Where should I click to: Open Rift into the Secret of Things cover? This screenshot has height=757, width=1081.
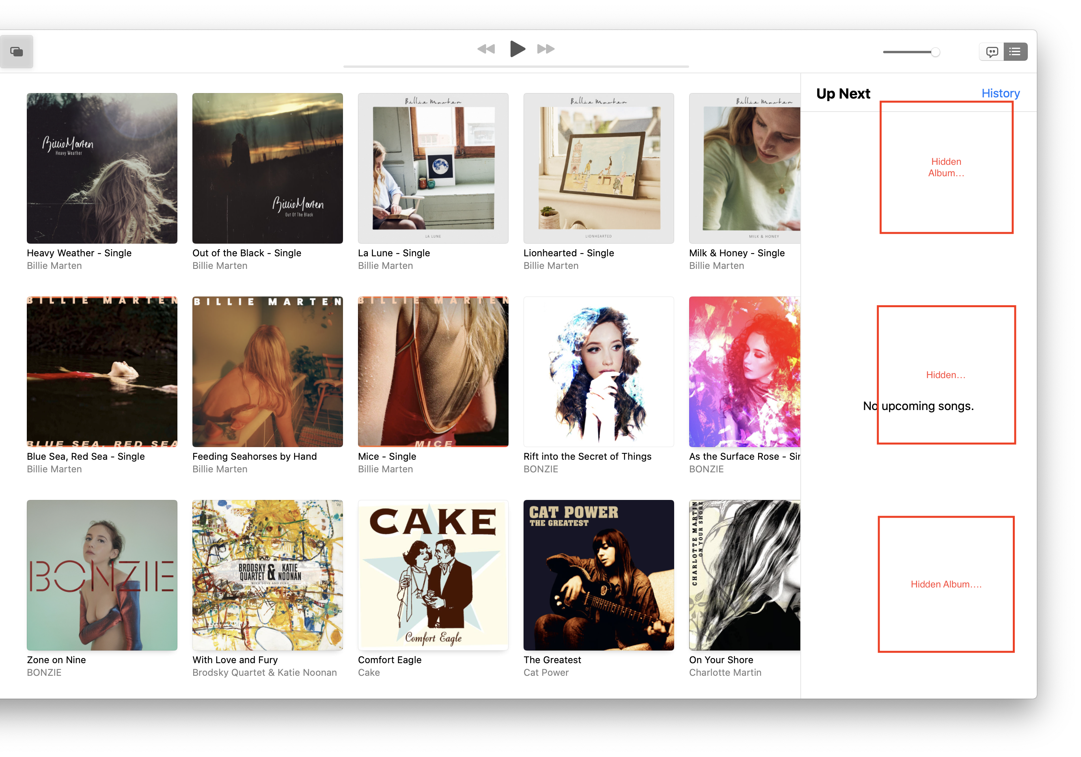pyautogui.click(x=598, y=371)
